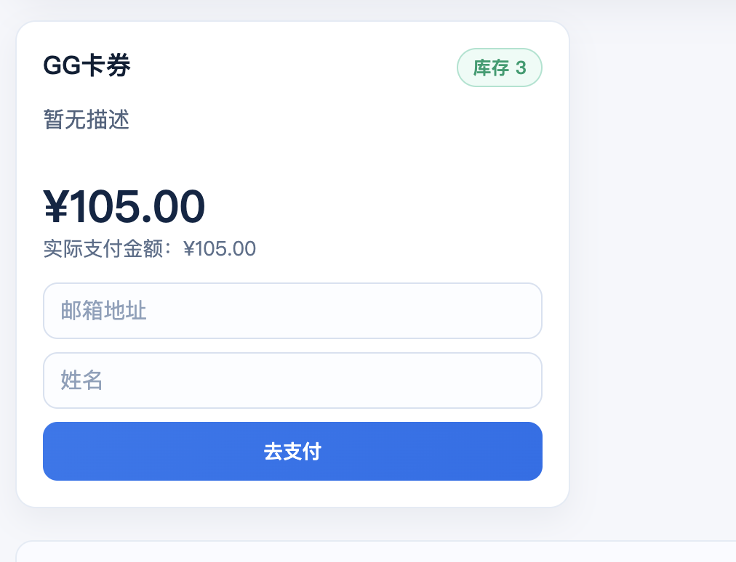Click the 暂无描述 description text

pyautogui.click(x=87, y=120)
